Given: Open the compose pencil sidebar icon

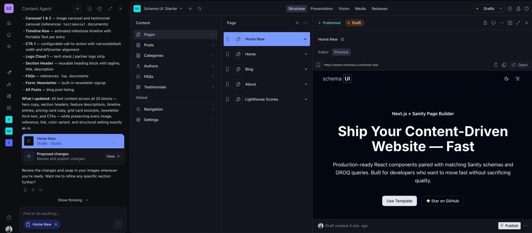Looking at the screenshot, I should coord(9,85).
